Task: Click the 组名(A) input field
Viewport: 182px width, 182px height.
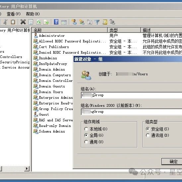Action: point(132,95)
